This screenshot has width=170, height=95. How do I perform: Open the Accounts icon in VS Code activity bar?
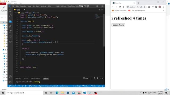click(10, 77)
